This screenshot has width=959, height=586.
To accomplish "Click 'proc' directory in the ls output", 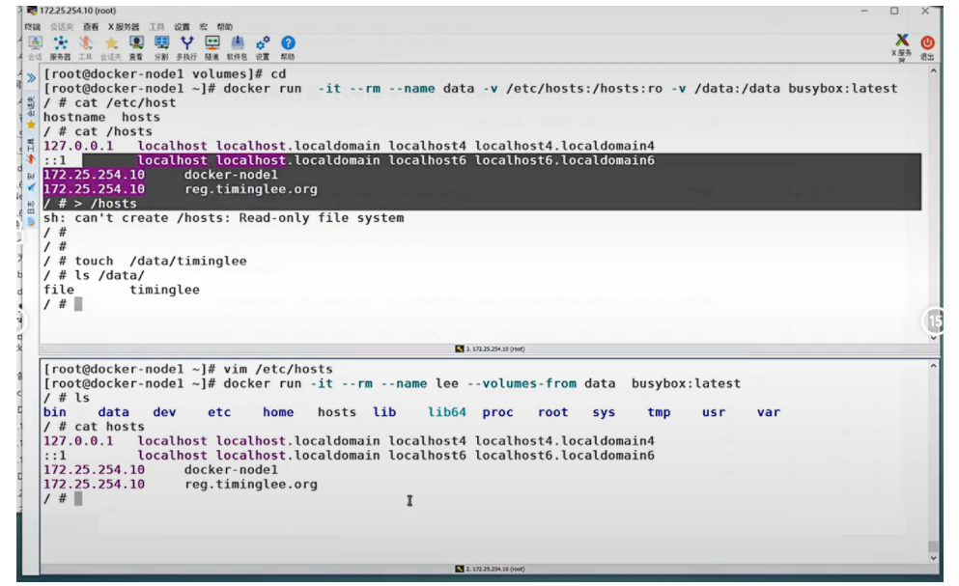I will click(x=497, y=412).
